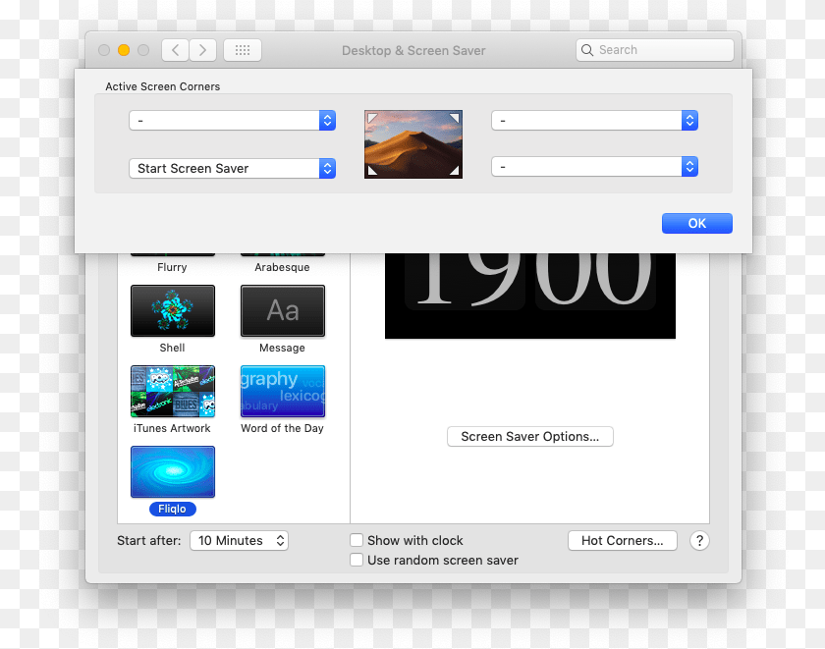Show all preferences grid button
Screen dimensions: 825x649
[x=243, y=50]
